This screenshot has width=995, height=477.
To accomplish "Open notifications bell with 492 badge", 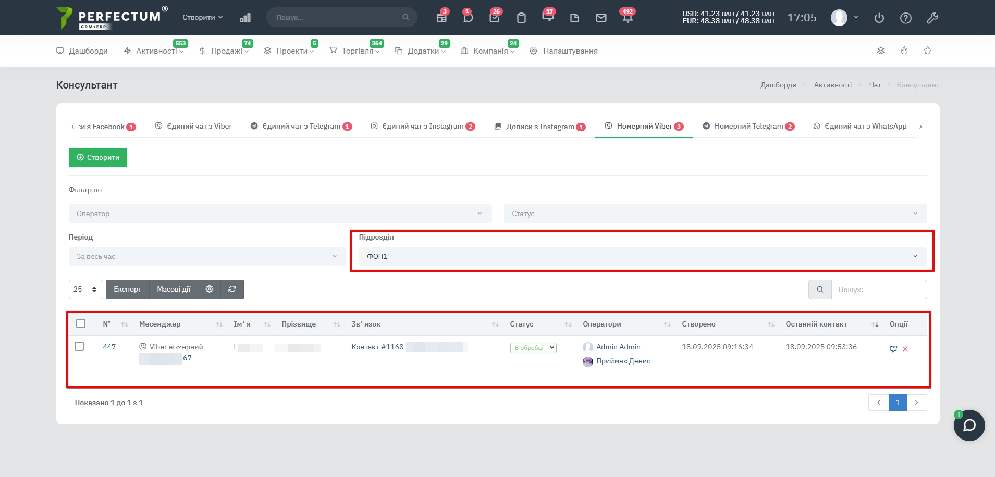I will pos(628,18).
